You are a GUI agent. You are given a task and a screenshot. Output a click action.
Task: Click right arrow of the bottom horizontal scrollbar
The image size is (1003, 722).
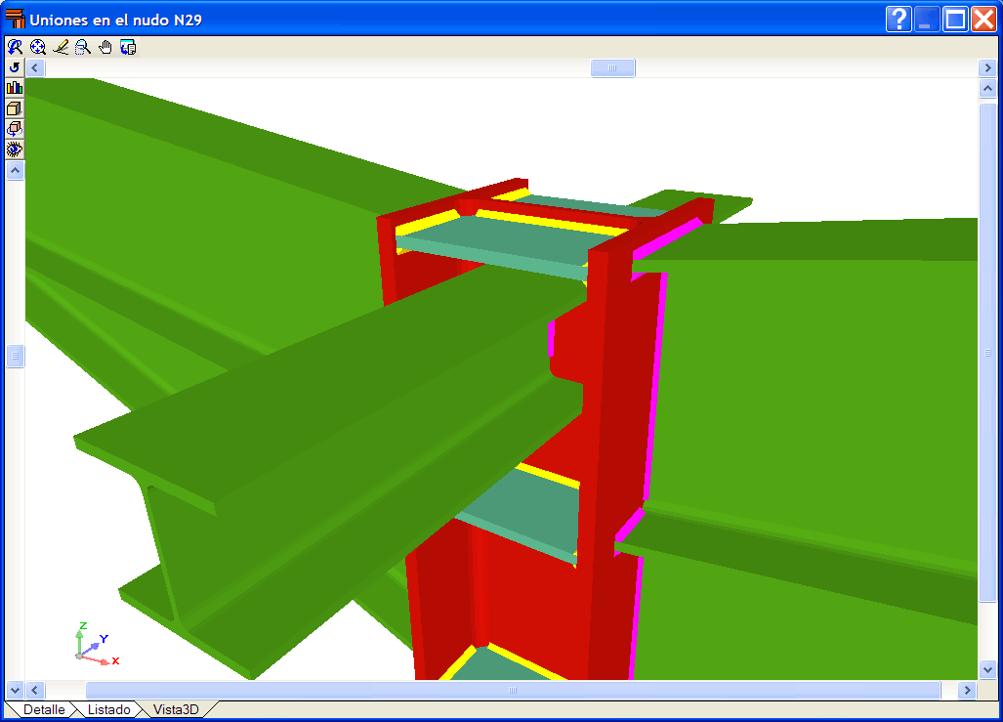click(967, 690)
